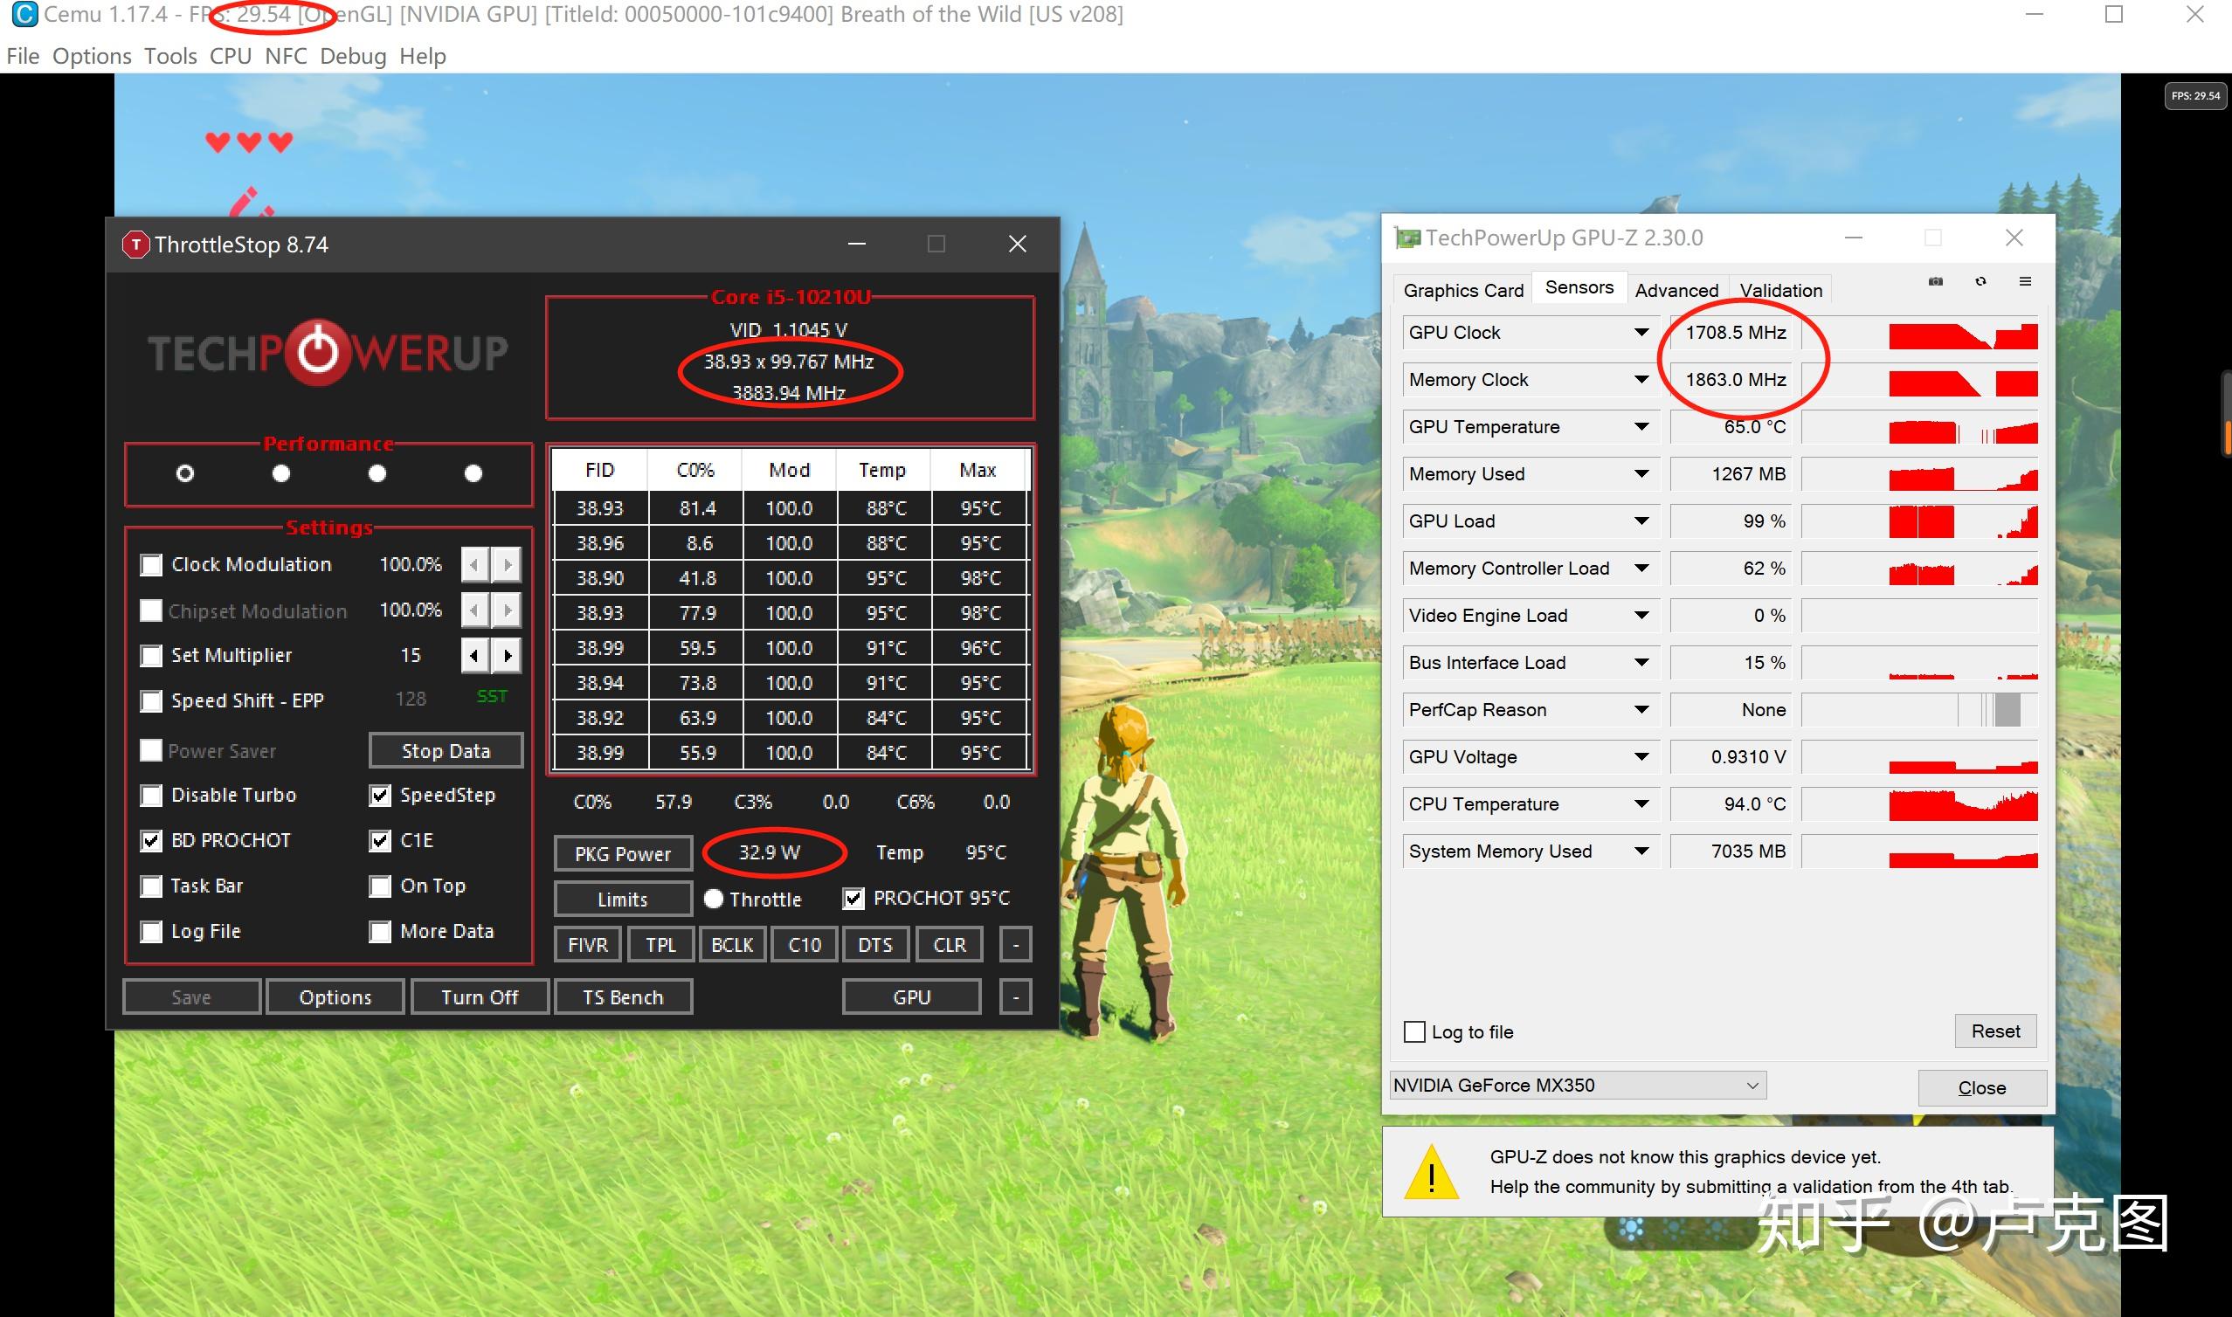This screenshot has height=1317, width=2232.
Task: Decrease Clock Modulation with left arrow
Action: tap(475, 564)
